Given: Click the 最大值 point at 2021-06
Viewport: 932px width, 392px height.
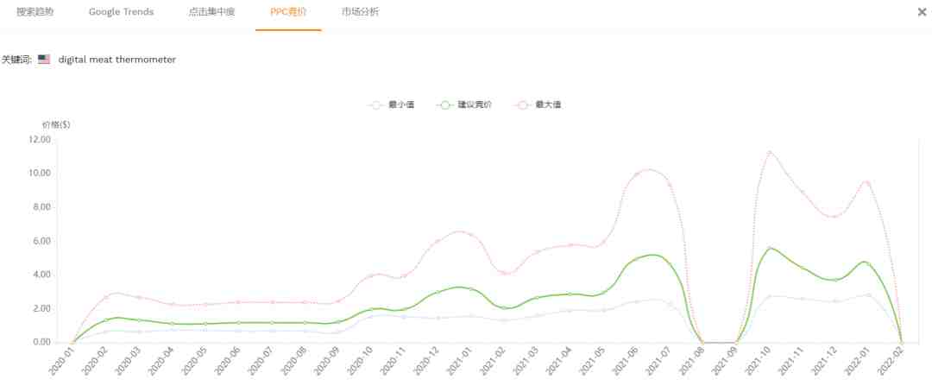Looking at the screenshot, I should click(636, 174).
